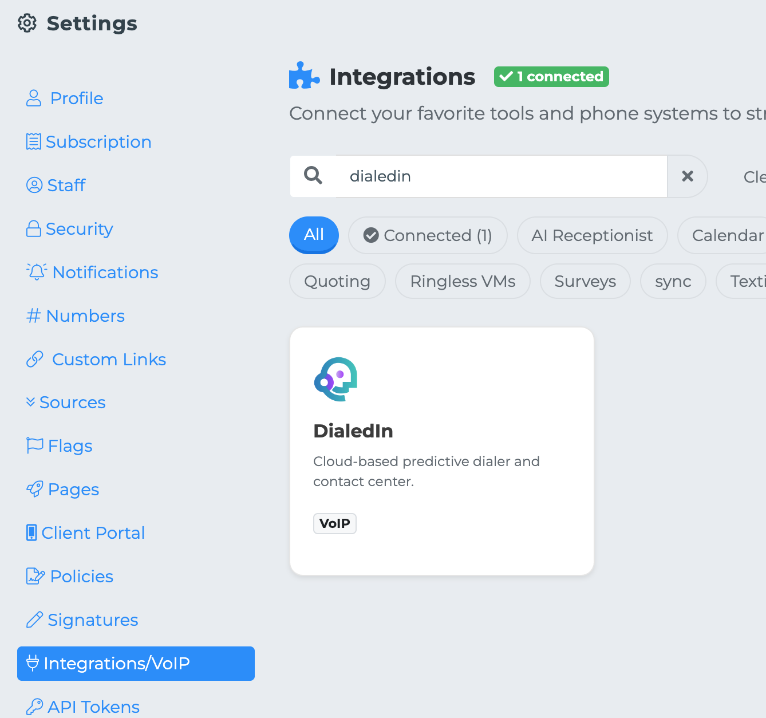Screen dimensions: 766x718
Task: Click the Profile person icon
Action: point(34,98)
